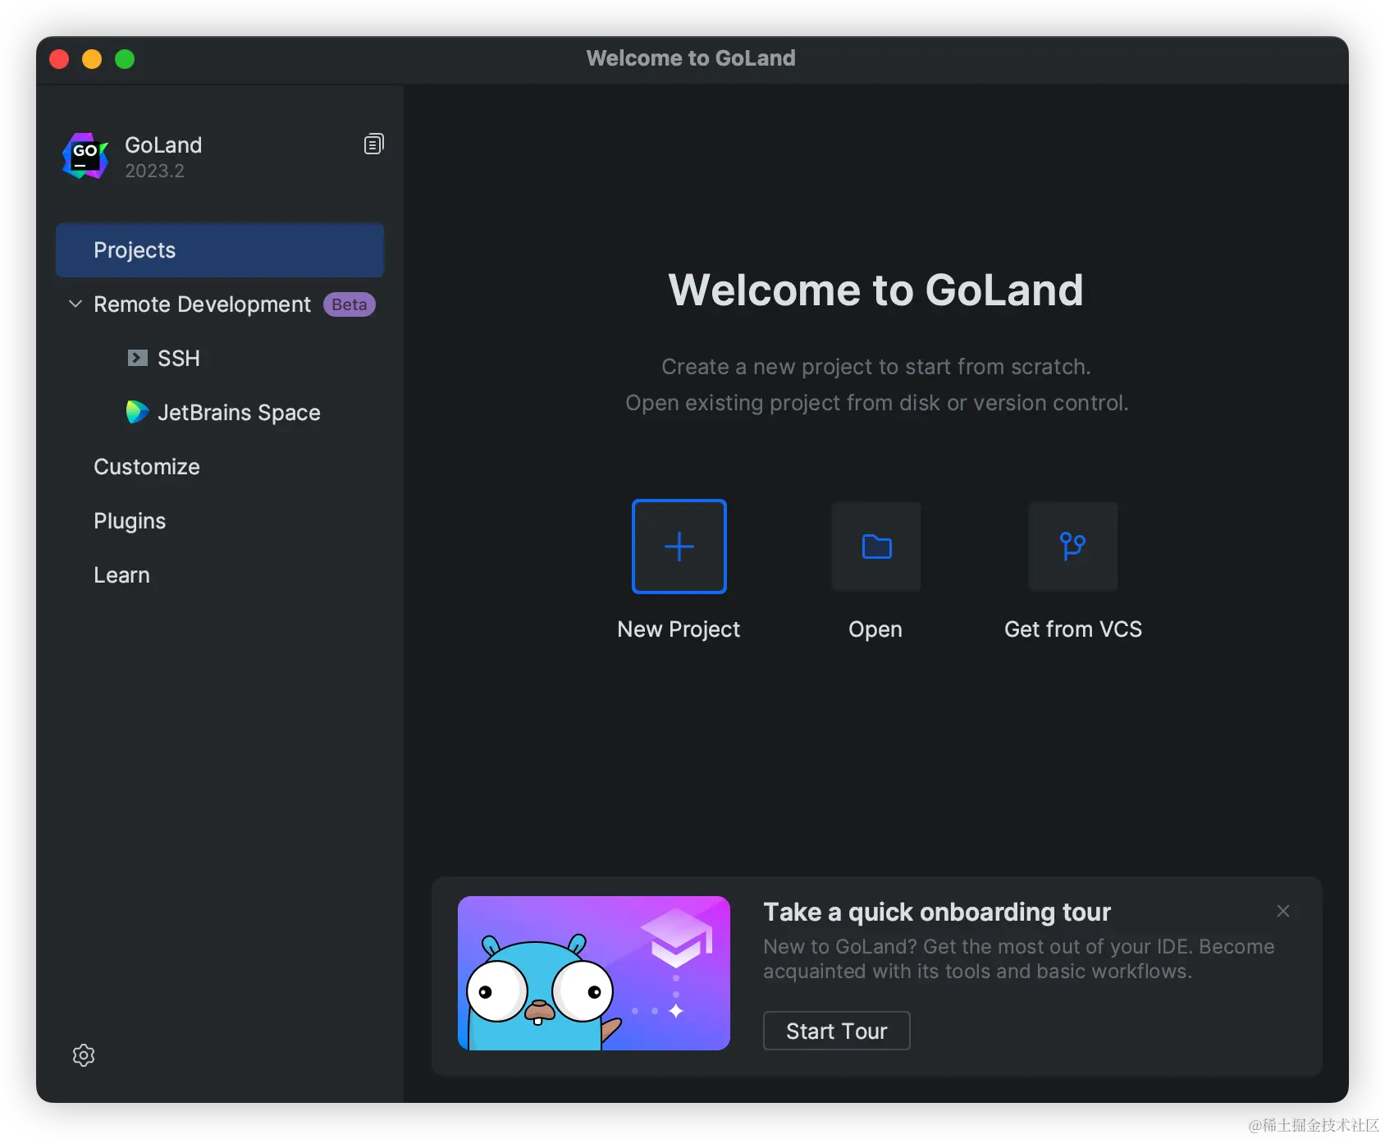Switch to the Customize tab

click(147, 467)
